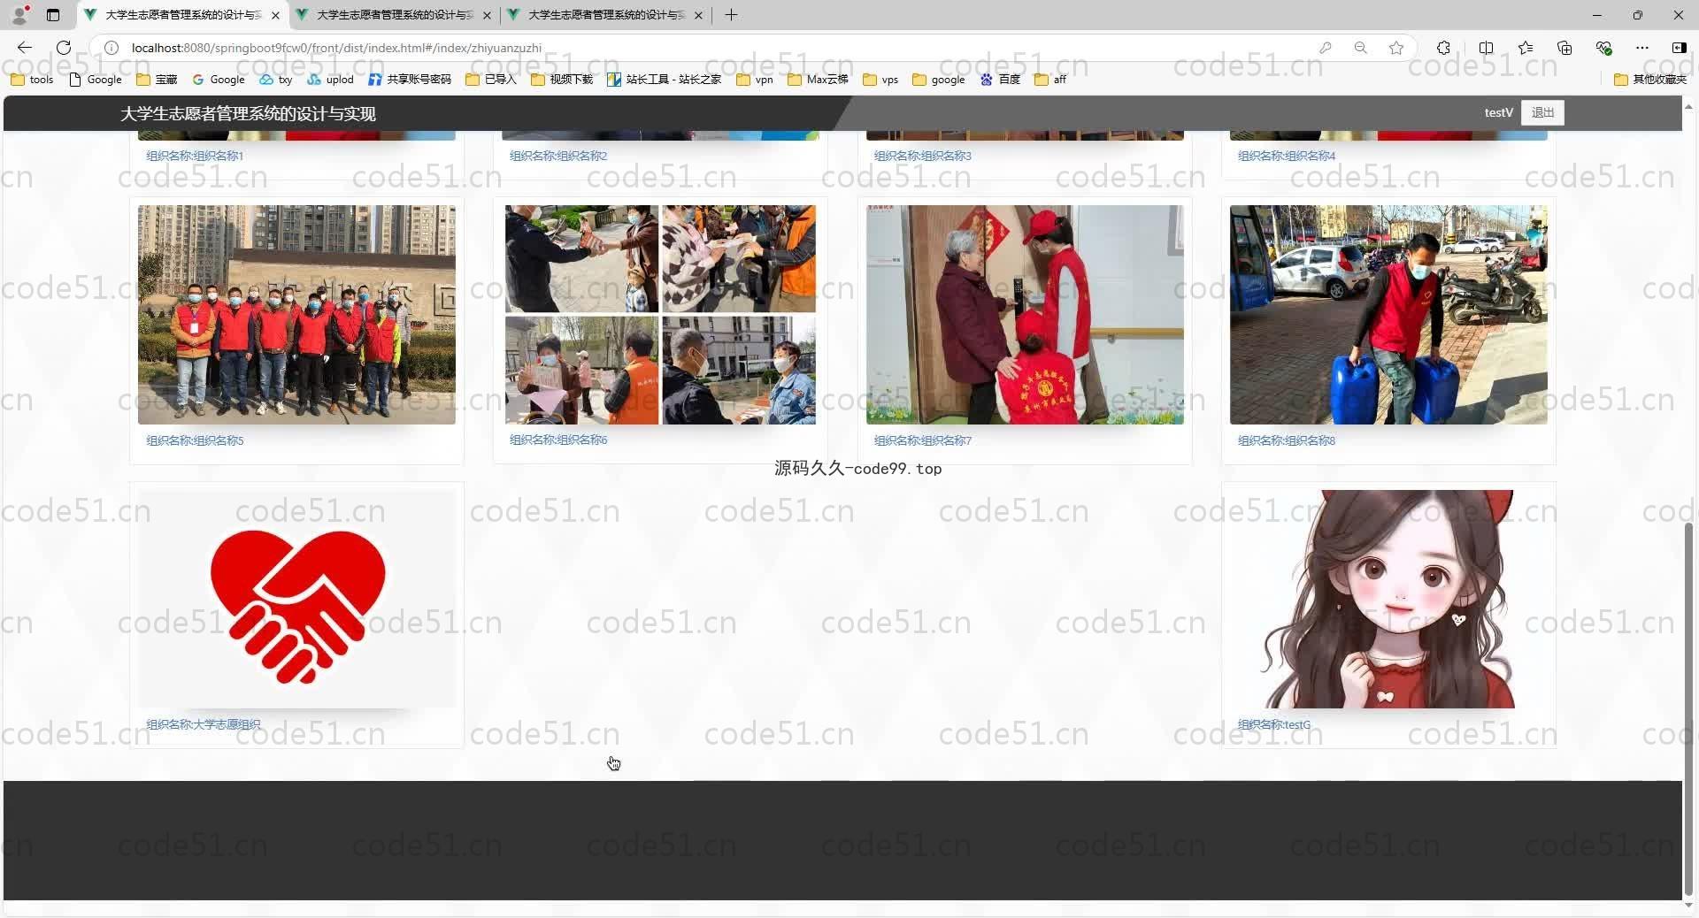Screen dimensions: 1699x918
Task: Open the Google bookmark with G logo
Action: (x=218, y=80)
